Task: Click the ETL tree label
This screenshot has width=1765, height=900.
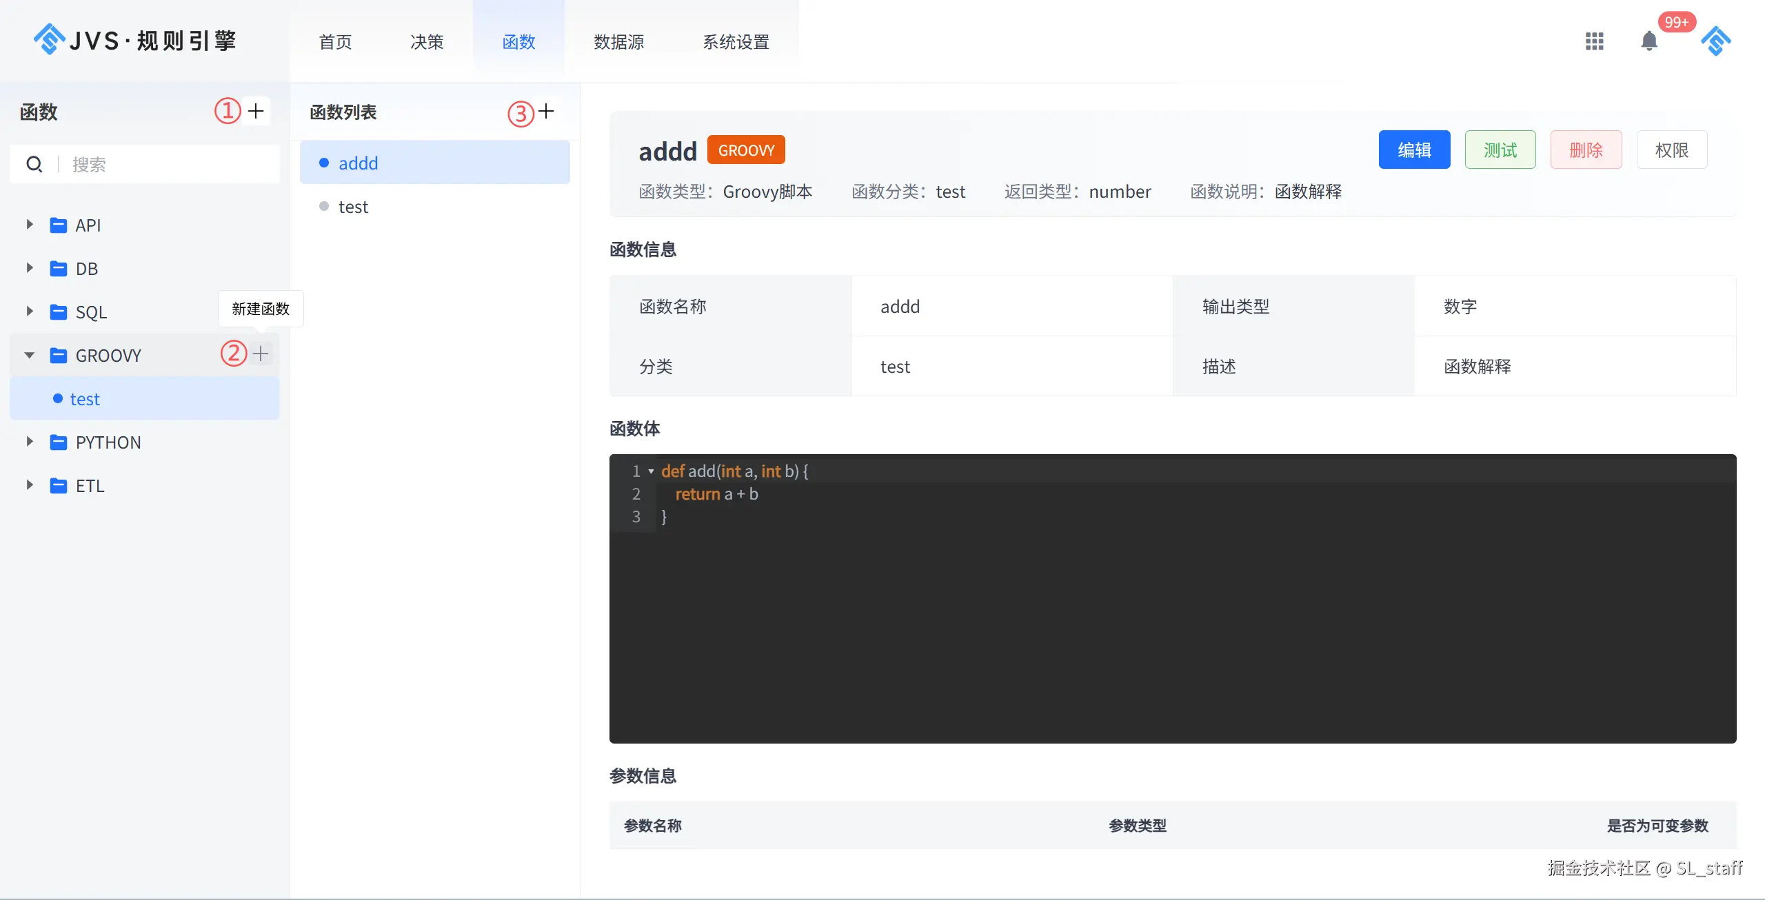Action: [x=90, y=486]
